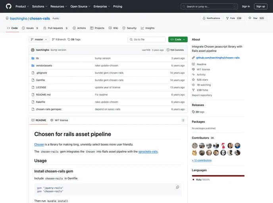
Task: Copy the gem code snippet with copy icon
Action: point(177,188)
